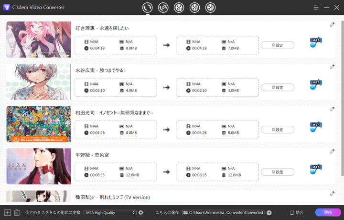Image resolution: width=344 pixels, height=220 pixels.
Task: Click the 恋色空 album thumbnail
Action: pos(39,166)
